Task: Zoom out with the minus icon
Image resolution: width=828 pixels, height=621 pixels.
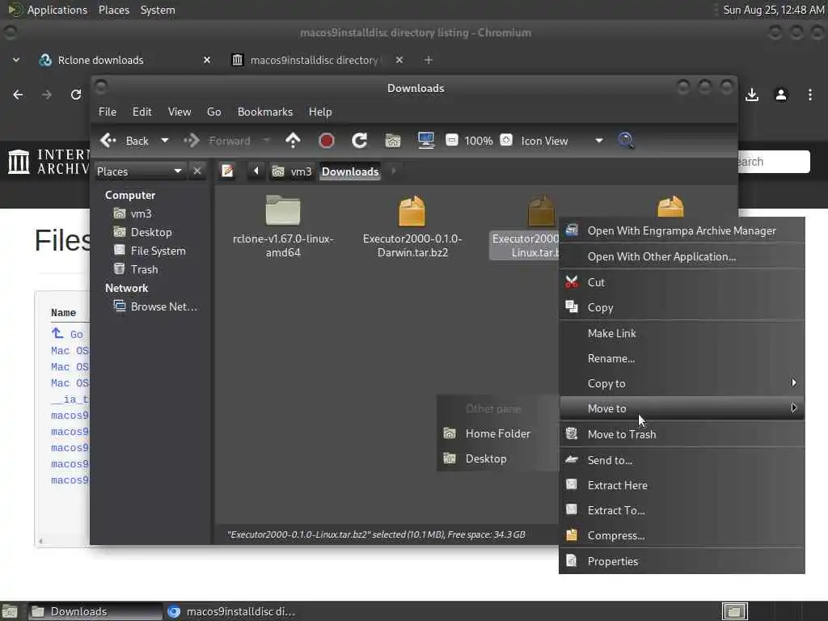Action: pos(451,141)
